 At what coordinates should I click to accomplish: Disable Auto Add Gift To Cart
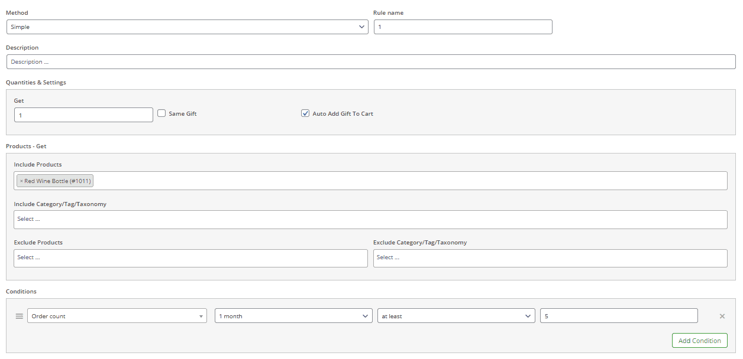pos(305,113)
